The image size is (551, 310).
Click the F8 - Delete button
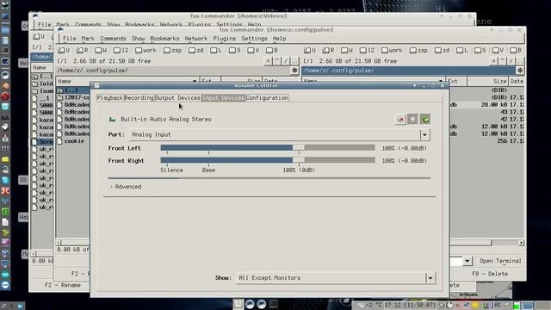click(x=490, y=274)
